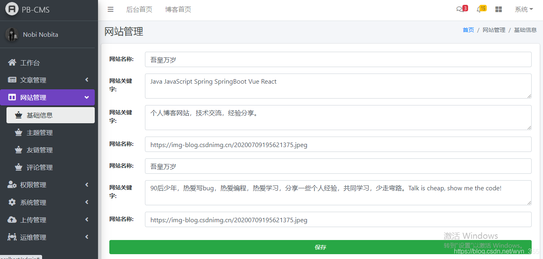Click the hamburger menu icon
This screenshot has width=543, height=259.
pyautogui.click(x=111, y=9)
